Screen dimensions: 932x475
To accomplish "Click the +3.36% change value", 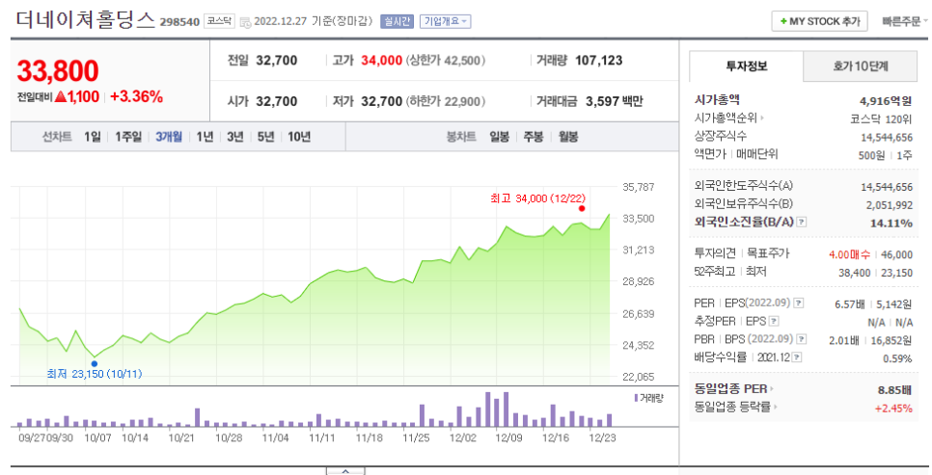I will 136,96.
